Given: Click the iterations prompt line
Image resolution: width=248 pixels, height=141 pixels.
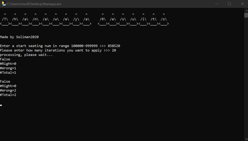Looking at the screenshot, I should 58,50.
